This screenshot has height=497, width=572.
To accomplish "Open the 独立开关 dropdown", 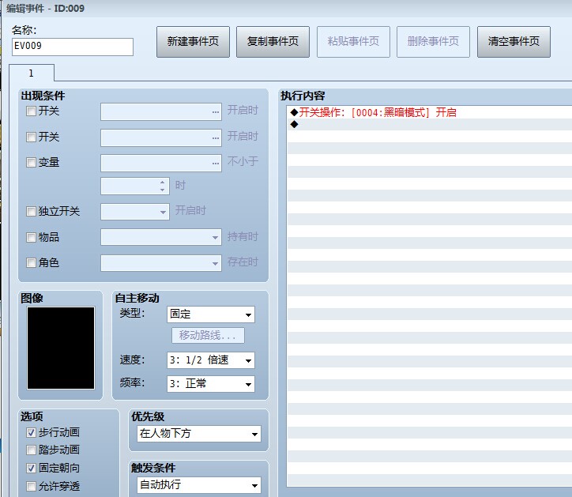I will pos(135,212).
